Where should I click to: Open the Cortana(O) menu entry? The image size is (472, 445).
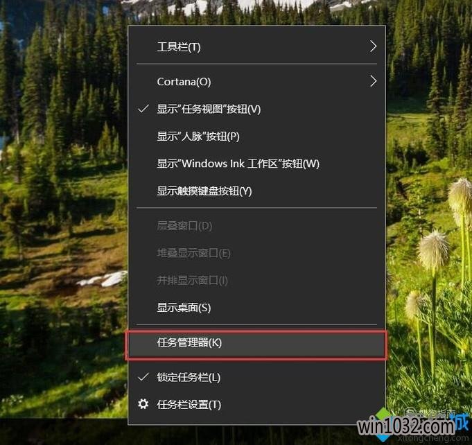click(256, 81)
